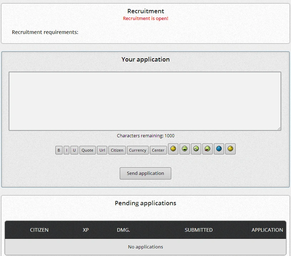The image size is (291, 256).
Task: Apply bold formatting with B button
Action: click(x=59, y=150)
